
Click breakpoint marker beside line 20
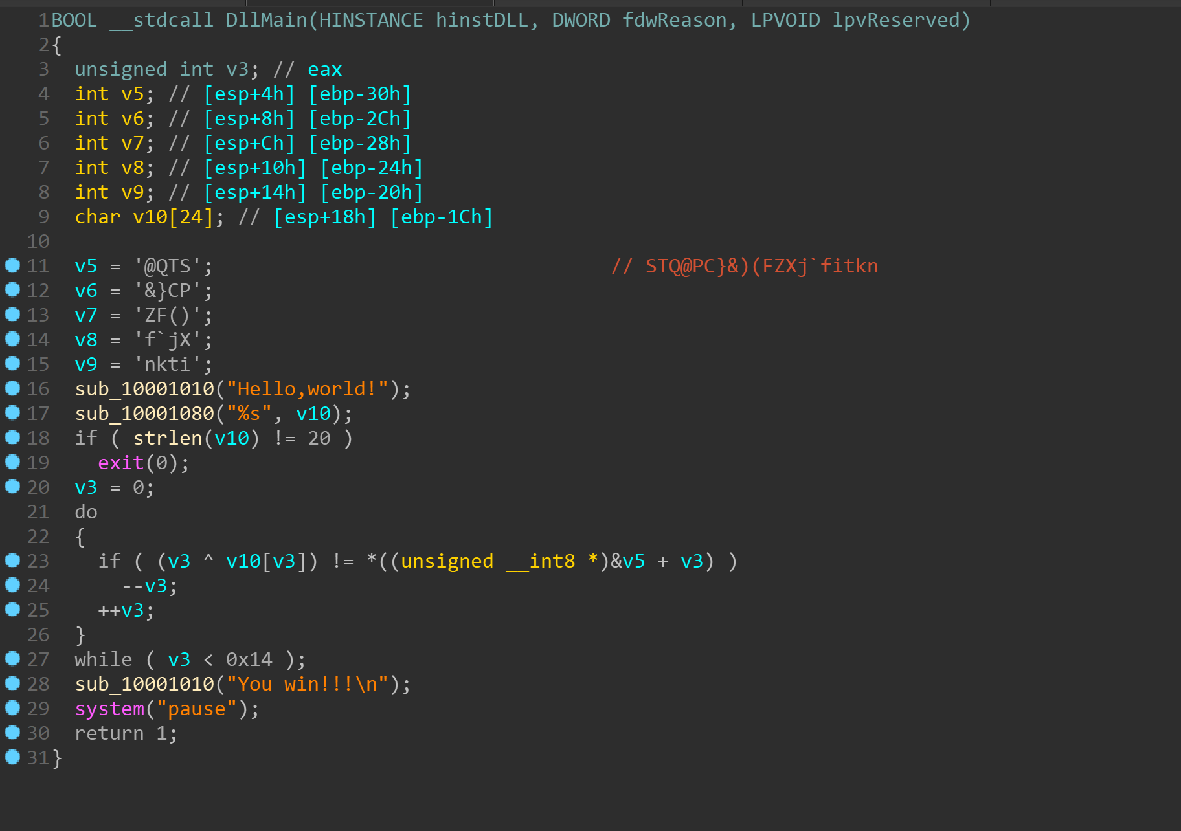[x=12, y=486]
